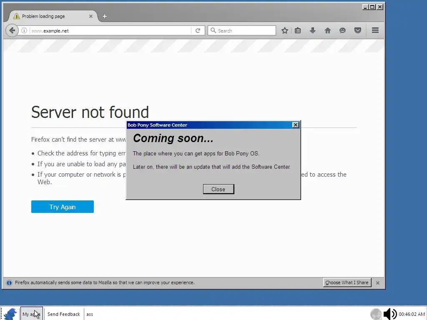Dismiss the Firefox data notification bar
The width and height of the screenshot is (427, 320).
(x=378, y=283)
